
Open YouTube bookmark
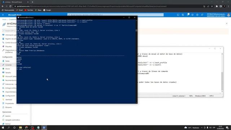click(29, 10)
